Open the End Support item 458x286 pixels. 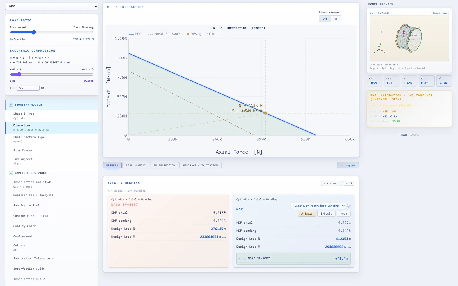click(x=52, y=161)
